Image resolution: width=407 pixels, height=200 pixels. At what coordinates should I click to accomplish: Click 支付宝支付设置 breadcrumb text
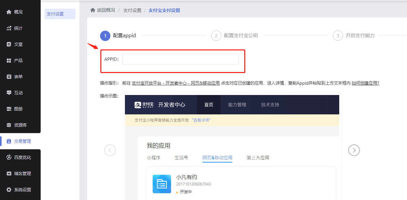[x=164, y=10]
